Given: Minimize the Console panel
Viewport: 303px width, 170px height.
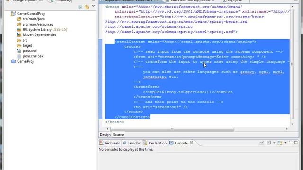Looking at the screenshot, I should tap(290, 142).
